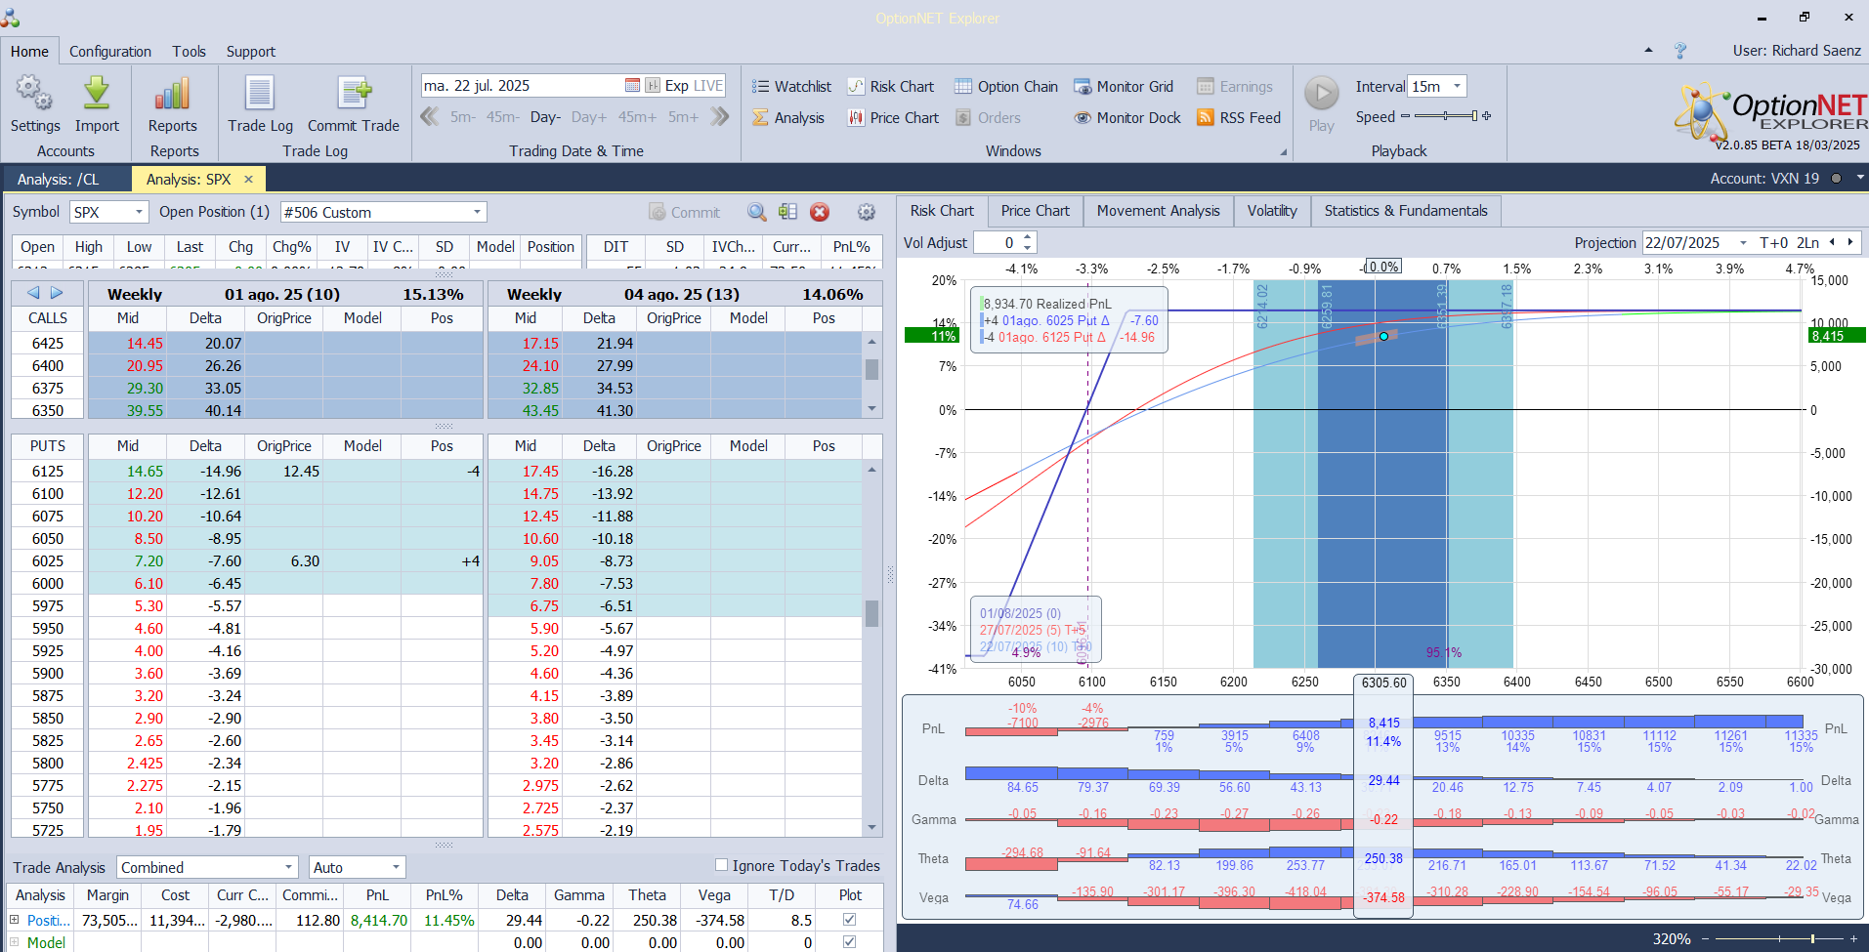Open the Account dropdown arrow
This screenshot has width=1869, height=952.
[x=1860, y=178]
